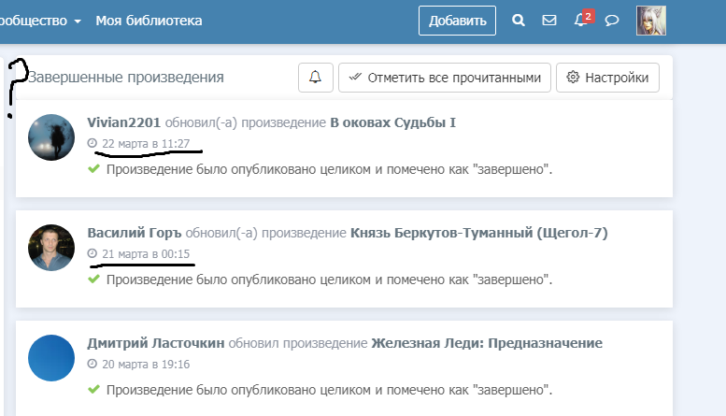726x416 pixels.
Task: Click the bell button beside page title
Action: coord(315,78)
